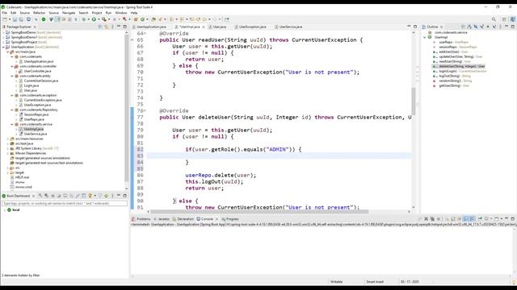Open the Window menu
This screenshot has height=290, width=517.
[121, 13]
